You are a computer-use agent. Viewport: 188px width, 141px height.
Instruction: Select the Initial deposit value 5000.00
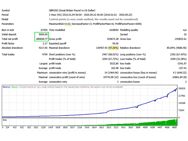(43, 34)
